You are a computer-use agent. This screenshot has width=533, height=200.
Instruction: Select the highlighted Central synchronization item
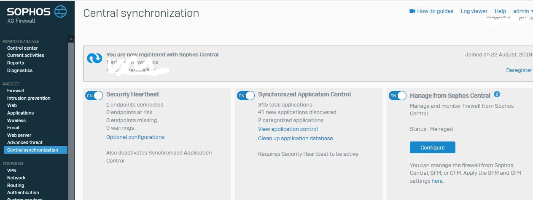click(35, 150)
